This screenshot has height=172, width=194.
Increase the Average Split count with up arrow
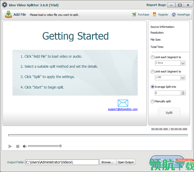(183, 92)
